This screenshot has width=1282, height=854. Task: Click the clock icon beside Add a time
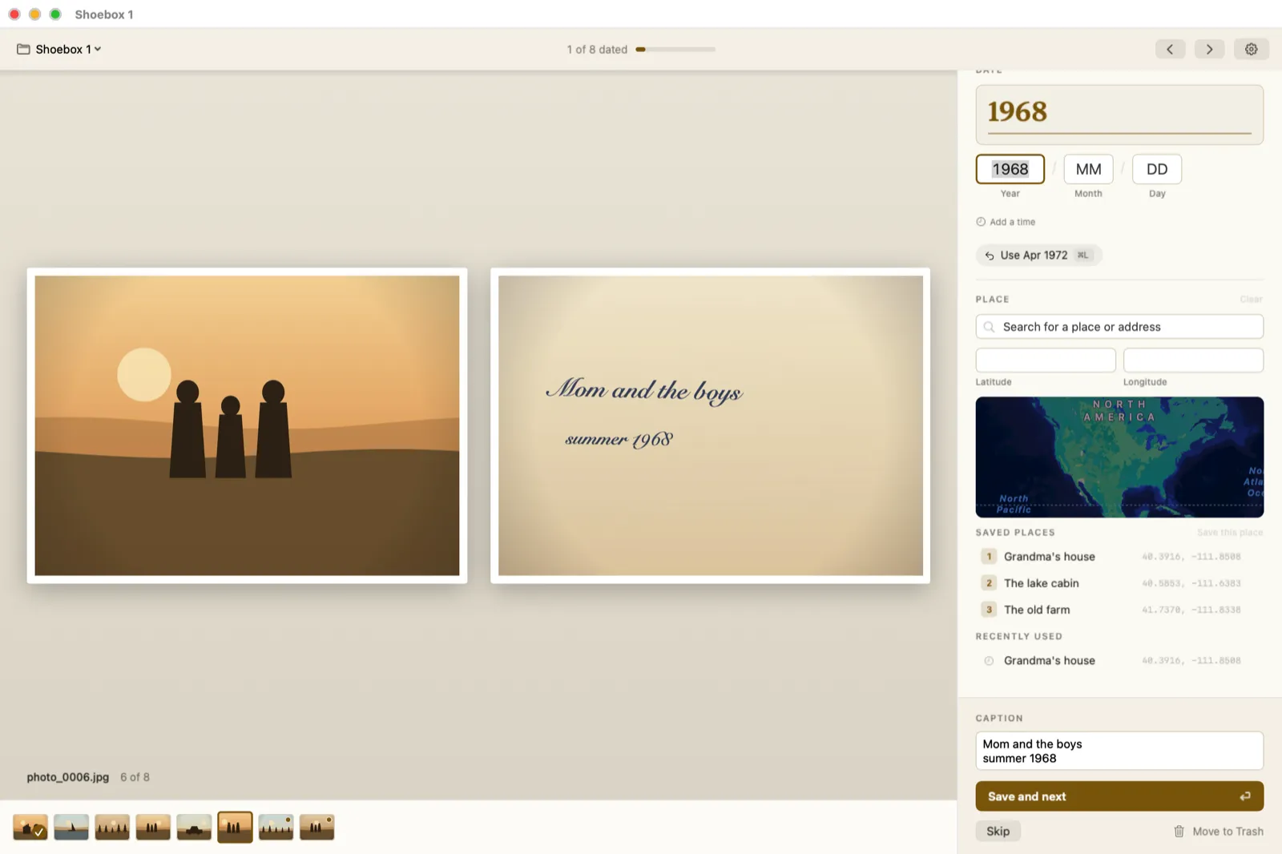click(x=981, y=222)
